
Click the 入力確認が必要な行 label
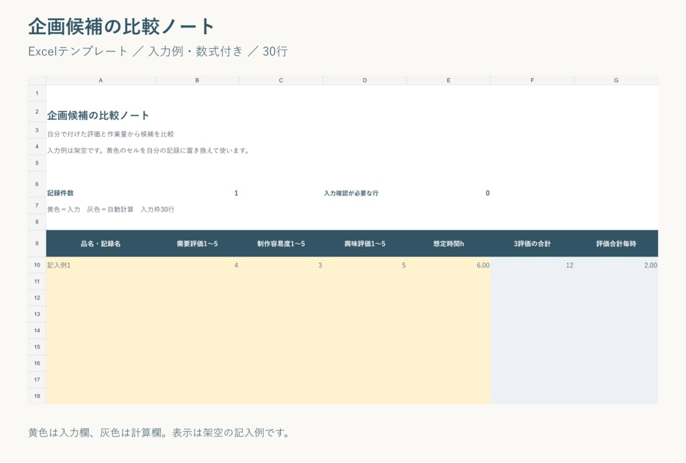[x=351, y=193]
